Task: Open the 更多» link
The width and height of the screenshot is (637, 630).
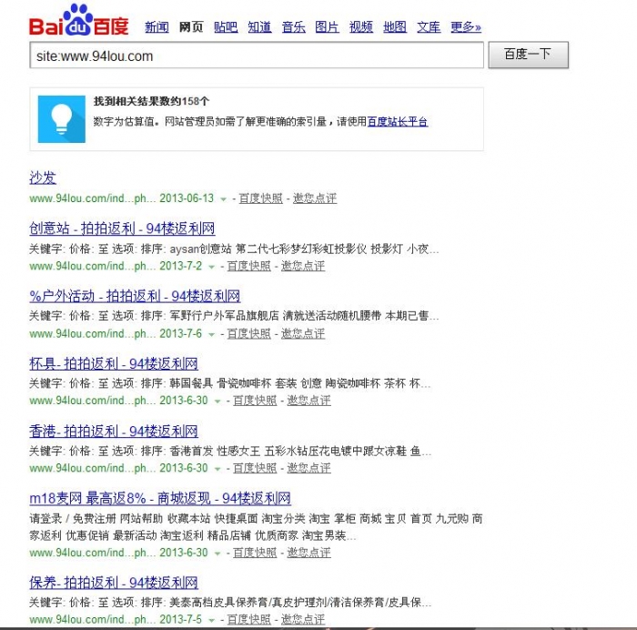Action: pyautogui.click(x=466, y=26)
